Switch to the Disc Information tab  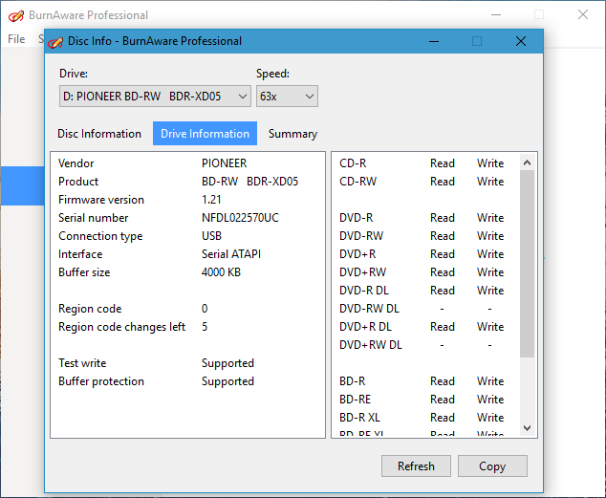tap(99, 134)
